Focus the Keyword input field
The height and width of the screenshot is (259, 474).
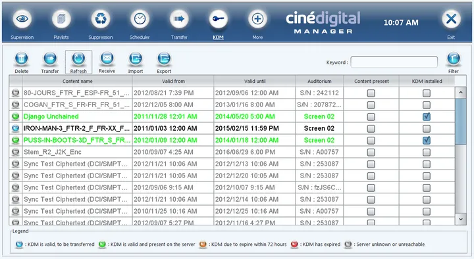coord(394,62)
